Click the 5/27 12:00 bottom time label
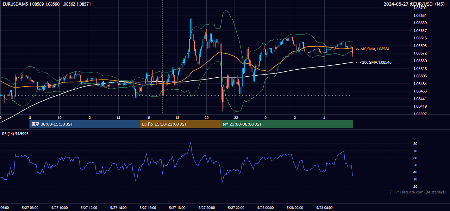This screenshot has height=211, width=450. pos(89,208)
